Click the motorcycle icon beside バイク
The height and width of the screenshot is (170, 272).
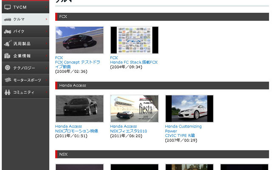click(x=8, y=31)
